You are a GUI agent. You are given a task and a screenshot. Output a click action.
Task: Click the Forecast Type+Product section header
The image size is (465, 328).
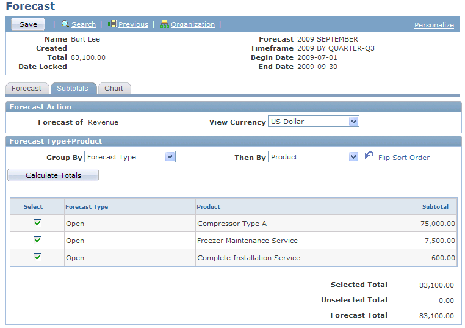click(234, 141)
